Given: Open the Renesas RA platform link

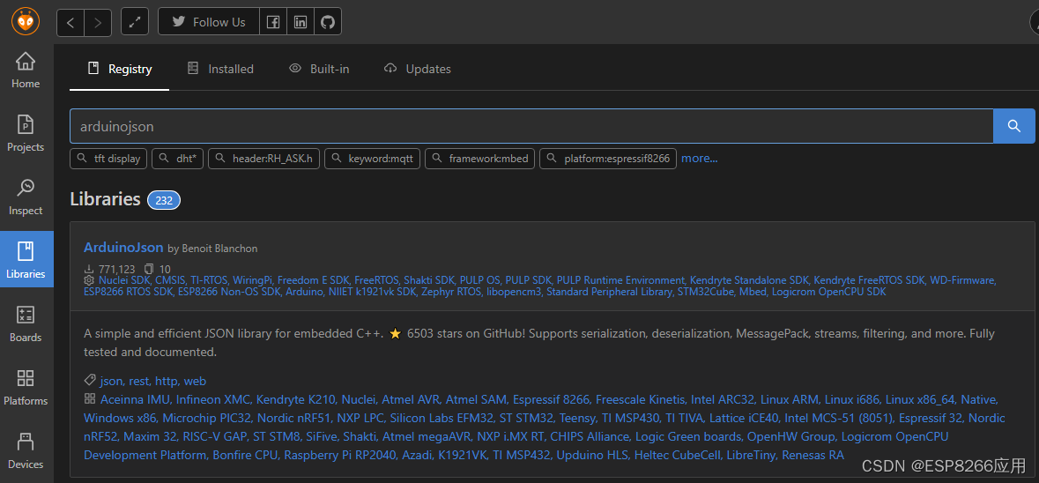Looking at the screenshot, I should 813,455.
